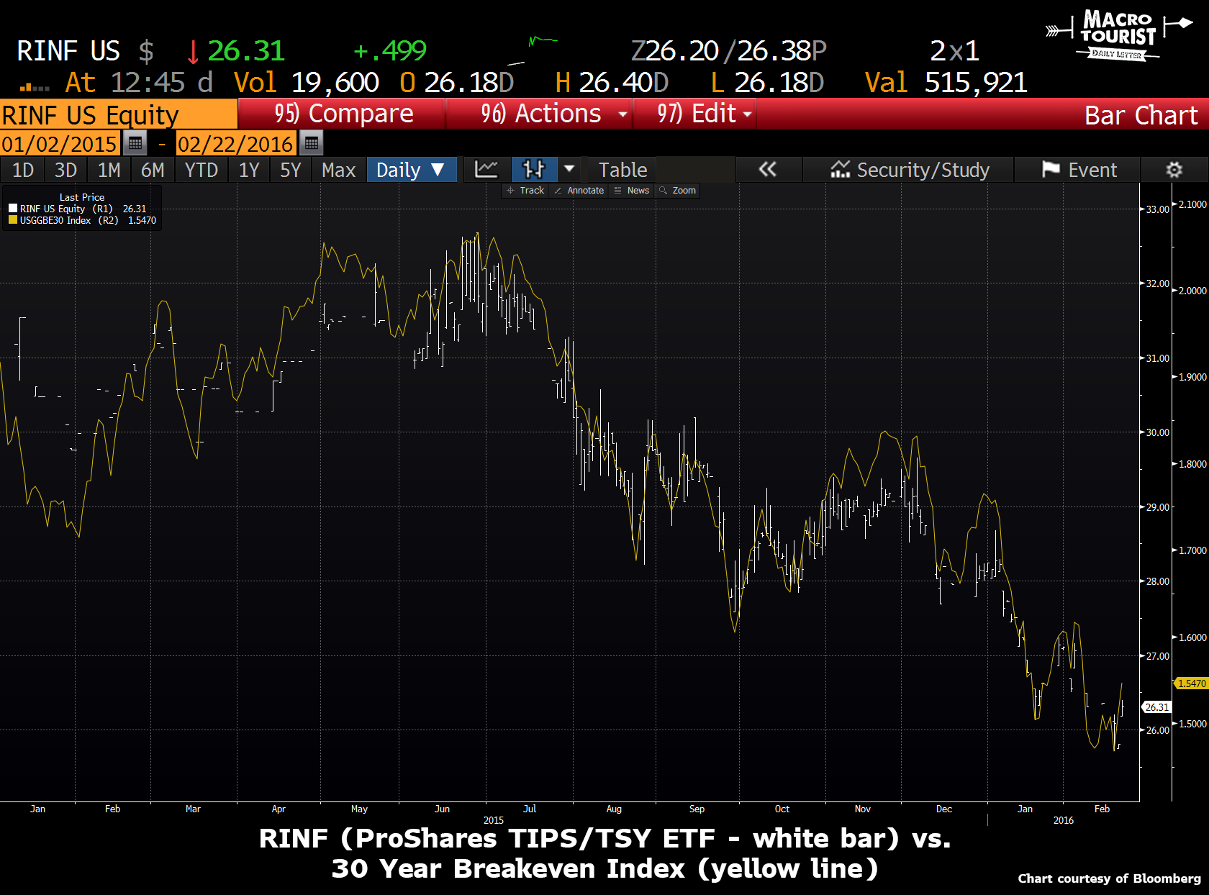
Task: Select the 5Y range tab
Action: [x=291, y=170]
